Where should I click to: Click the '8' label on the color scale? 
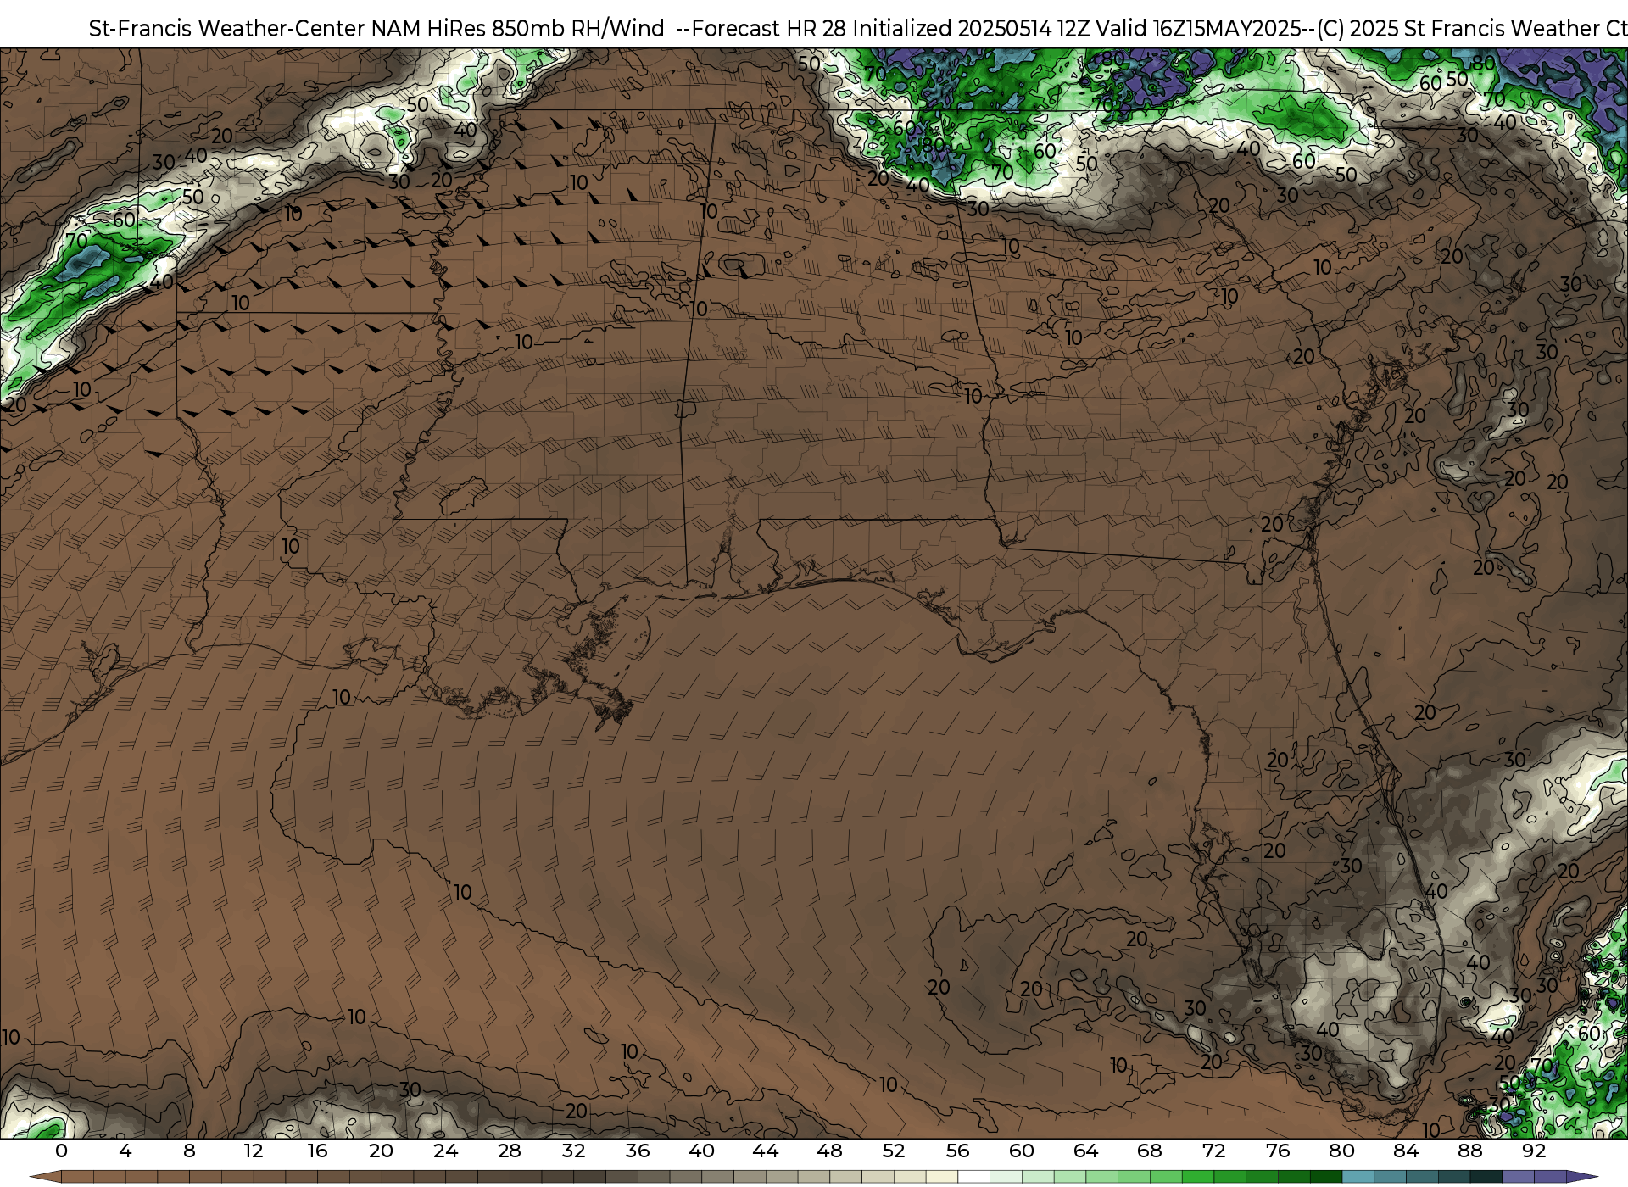tap(189, 1151)
